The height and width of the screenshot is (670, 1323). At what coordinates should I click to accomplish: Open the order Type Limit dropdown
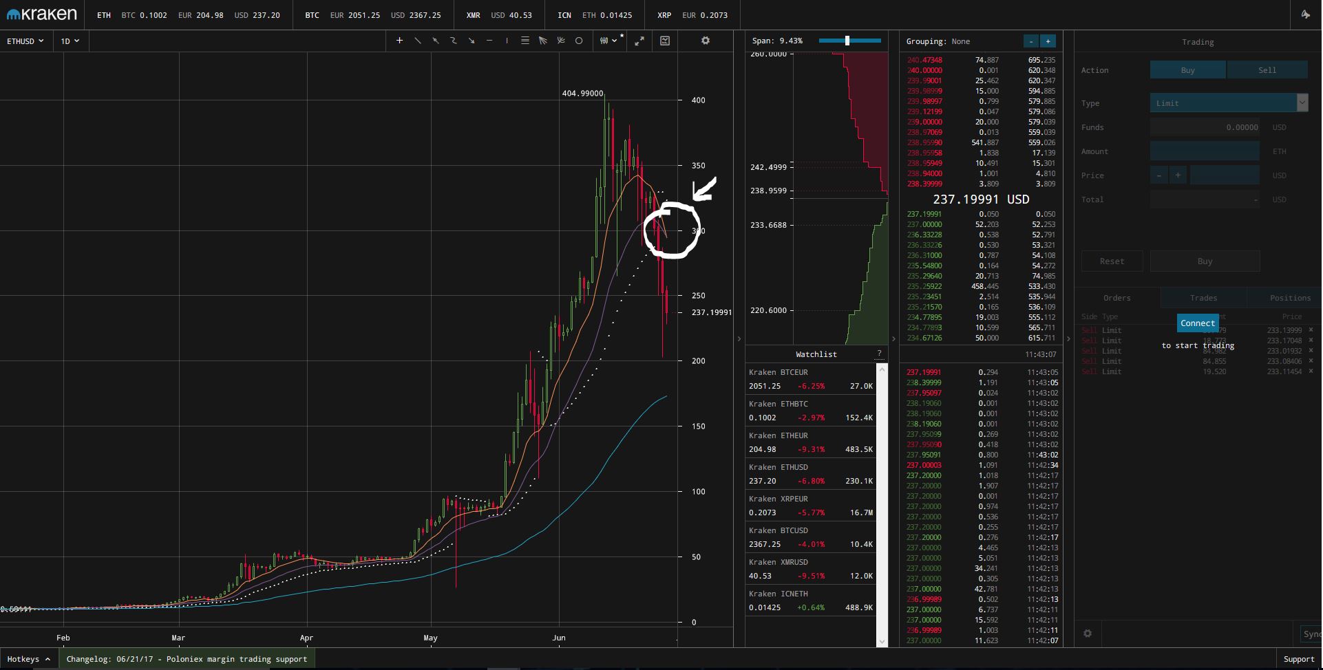pos(1229,103)
